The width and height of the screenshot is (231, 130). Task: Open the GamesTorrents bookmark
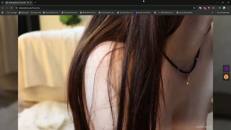point(107,13)
